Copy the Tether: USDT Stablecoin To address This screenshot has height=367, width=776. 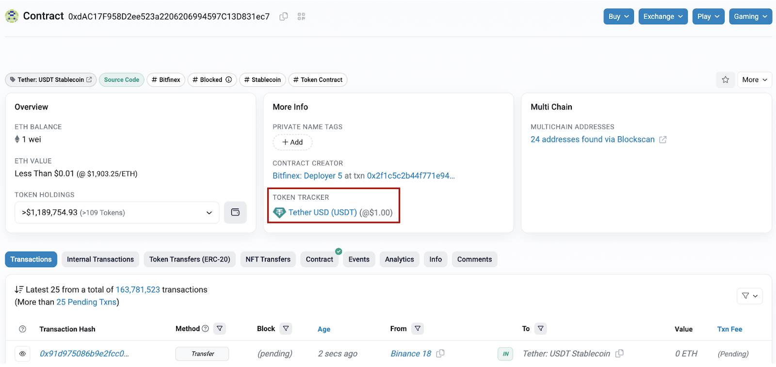point(619,353)
